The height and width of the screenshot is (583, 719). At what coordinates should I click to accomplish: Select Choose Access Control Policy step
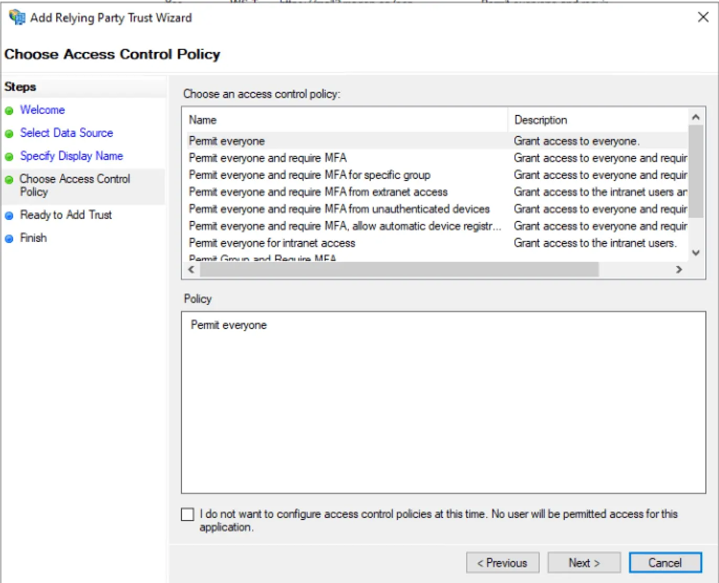74,185
